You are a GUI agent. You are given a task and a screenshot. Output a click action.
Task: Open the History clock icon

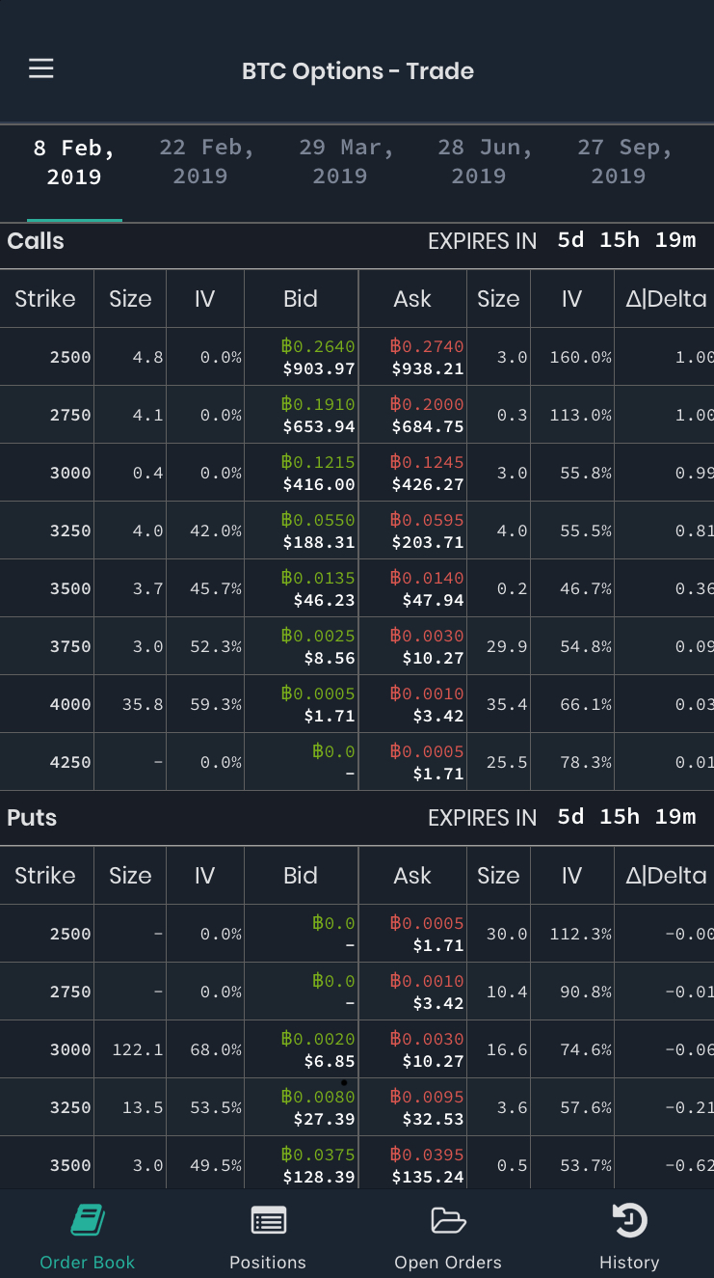point(629,1220)
